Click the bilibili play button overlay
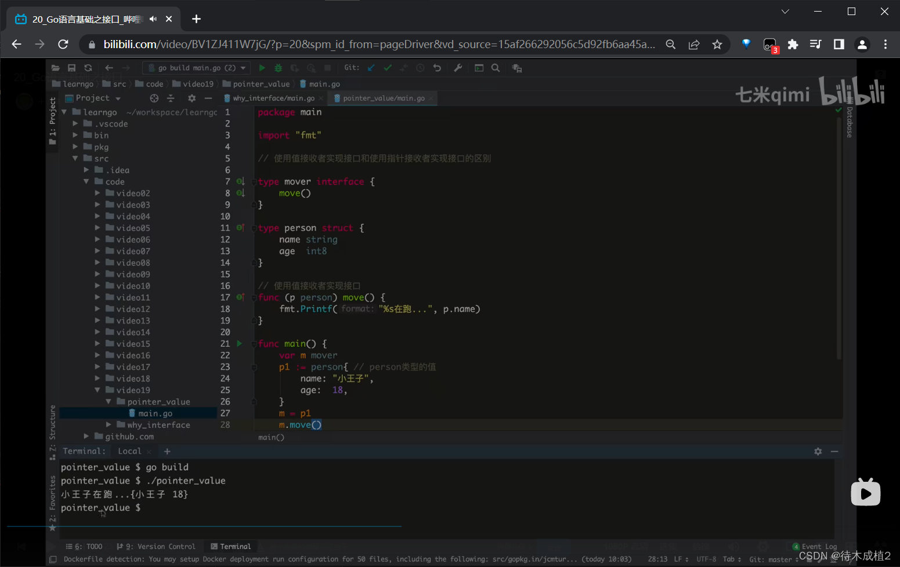The image size is (900, 567). coord(865,492)
